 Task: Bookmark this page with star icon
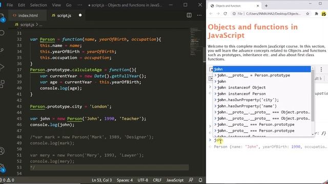tap(307, 14)
